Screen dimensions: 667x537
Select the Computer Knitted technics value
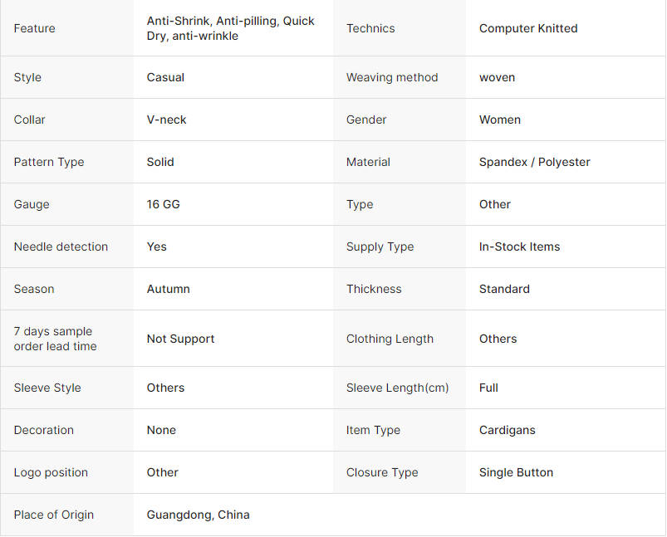pyautogui.click(x=528, y=28)
